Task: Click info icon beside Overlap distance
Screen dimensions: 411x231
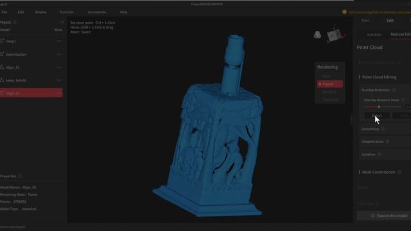Action: pyautogui.click(x=403, y=100)
